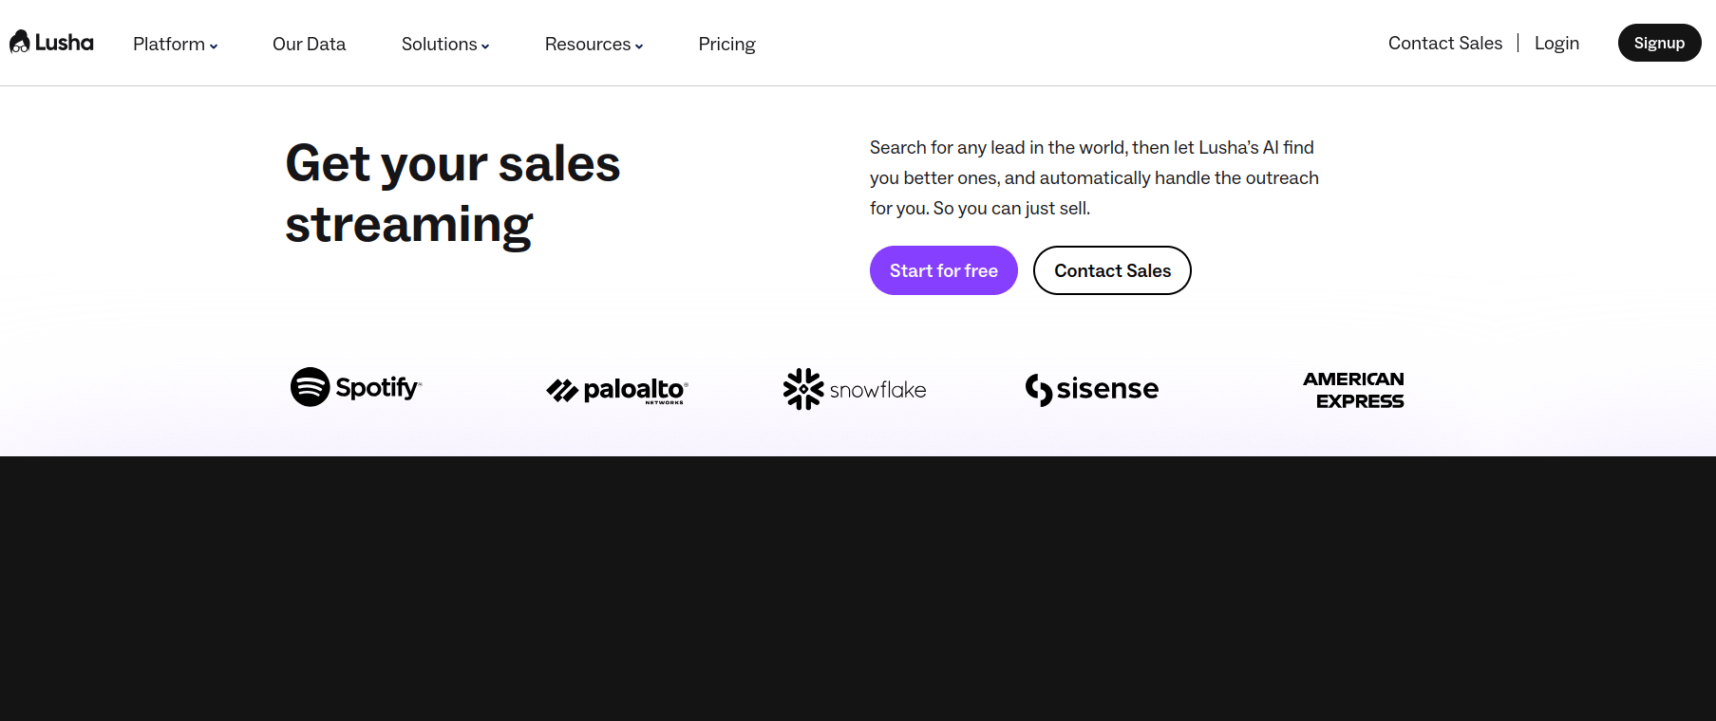Expand the Solutions dropdown chevron
This screenshot has width=1716, height=721.
(x=485, y=46)
